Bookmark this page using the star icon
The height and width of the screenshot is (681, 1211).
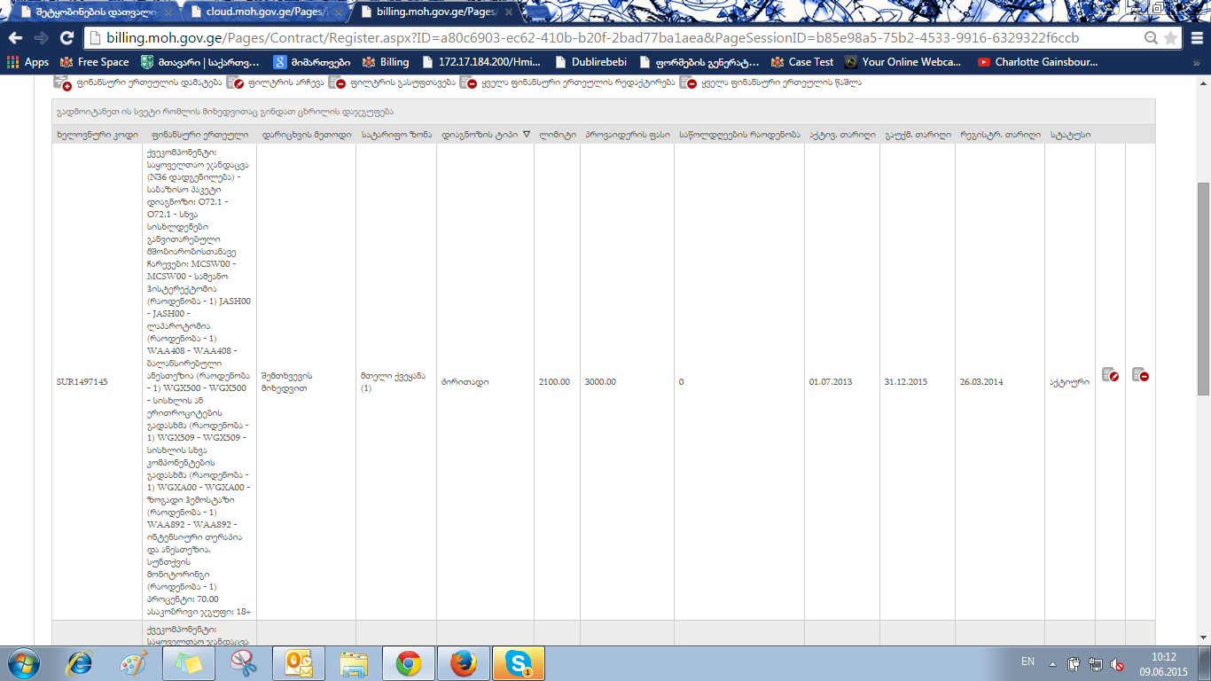[1171, 38]
